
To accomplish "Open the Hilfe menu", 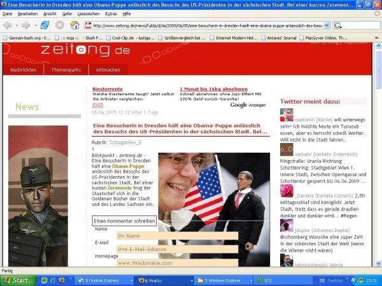I will click(x=127, y=14).
